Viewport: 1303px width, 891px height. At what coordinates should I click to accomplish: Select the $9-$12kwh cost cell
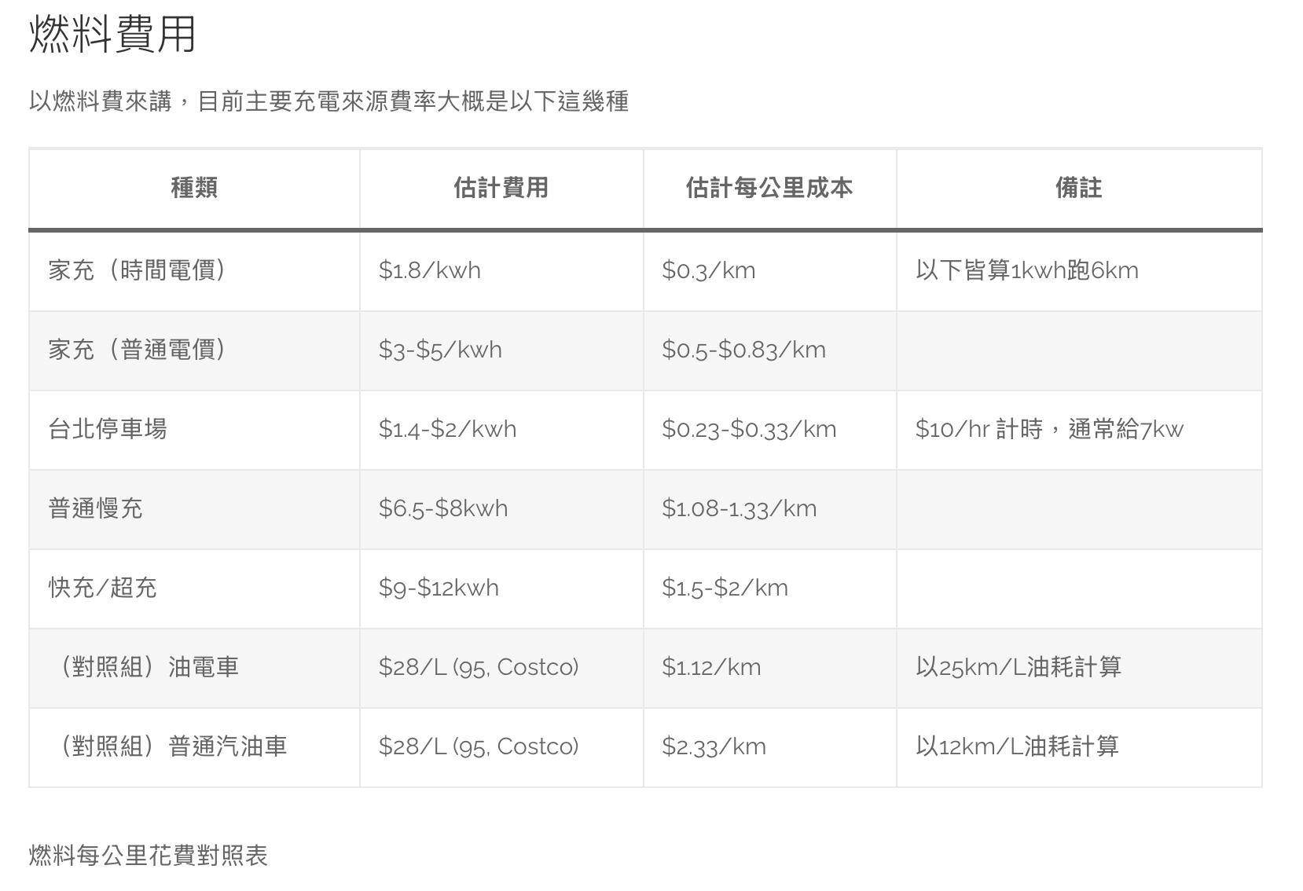point(439,588)
